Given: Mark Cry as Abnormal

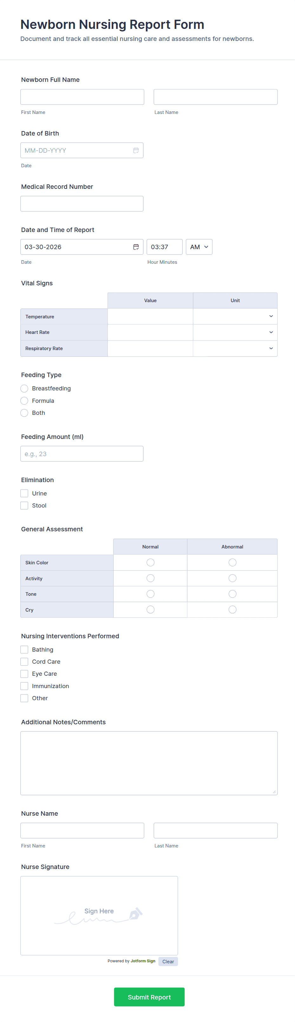Looking at the screenshot, I should tap(232, 610).
